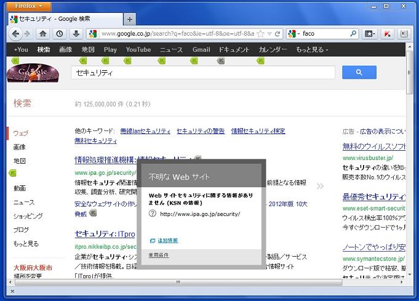Select 動画 in the left sidebar
This screenshot has width=419, height=301.
tap(20, 188)
